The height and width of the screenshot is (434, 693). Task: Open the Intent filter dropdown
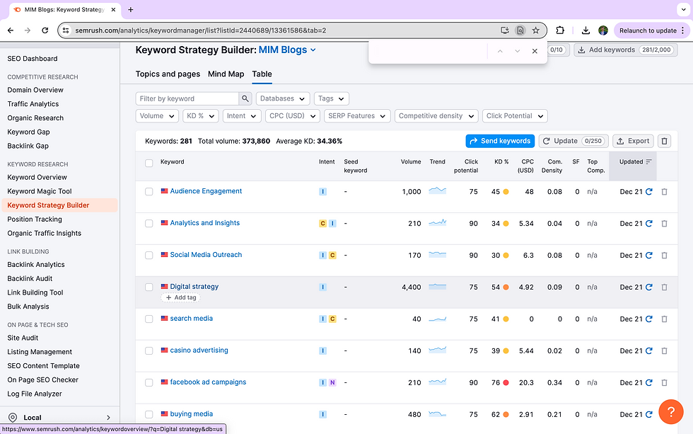tap(242, 116)
